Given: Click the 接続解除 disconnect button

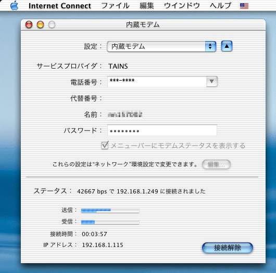Looking at the screenshot, I should point(228,248).
